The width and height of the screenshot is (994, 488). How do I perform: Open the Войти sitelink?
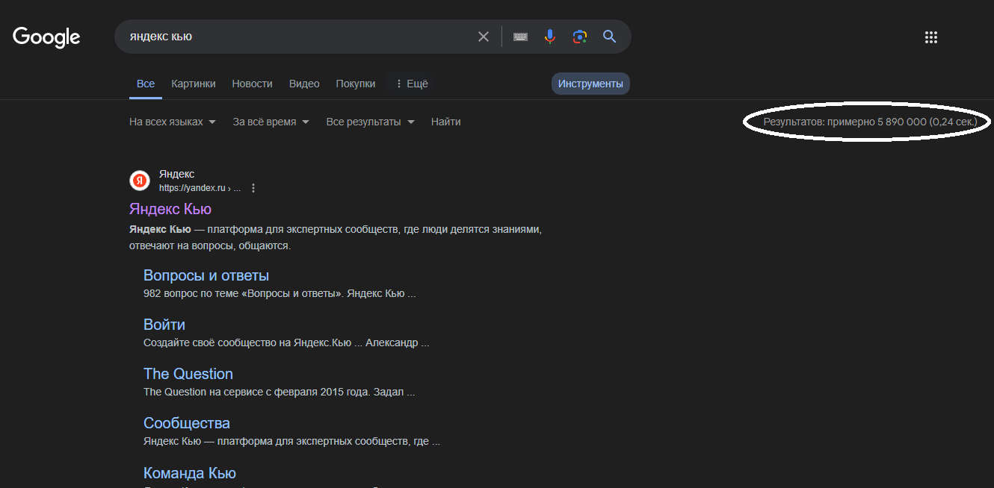[164, 325]
